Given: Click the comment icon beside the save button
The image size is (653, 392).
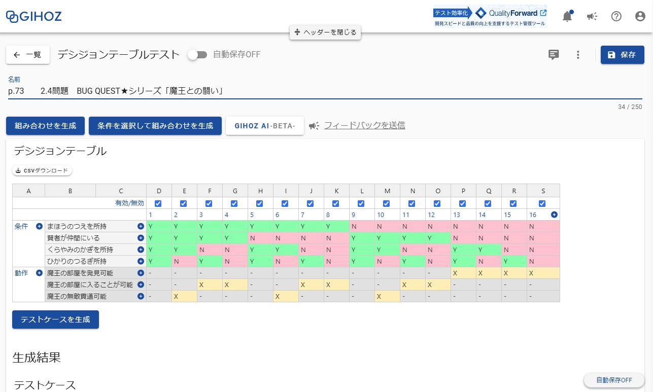Looking at the screenshot, I should click(554, 55).
